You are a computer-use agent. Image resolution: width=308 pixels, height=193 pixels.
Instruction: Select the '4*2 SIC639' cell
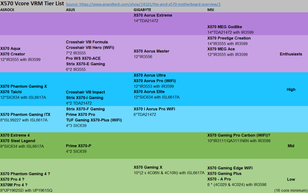[x=76, y=151]
